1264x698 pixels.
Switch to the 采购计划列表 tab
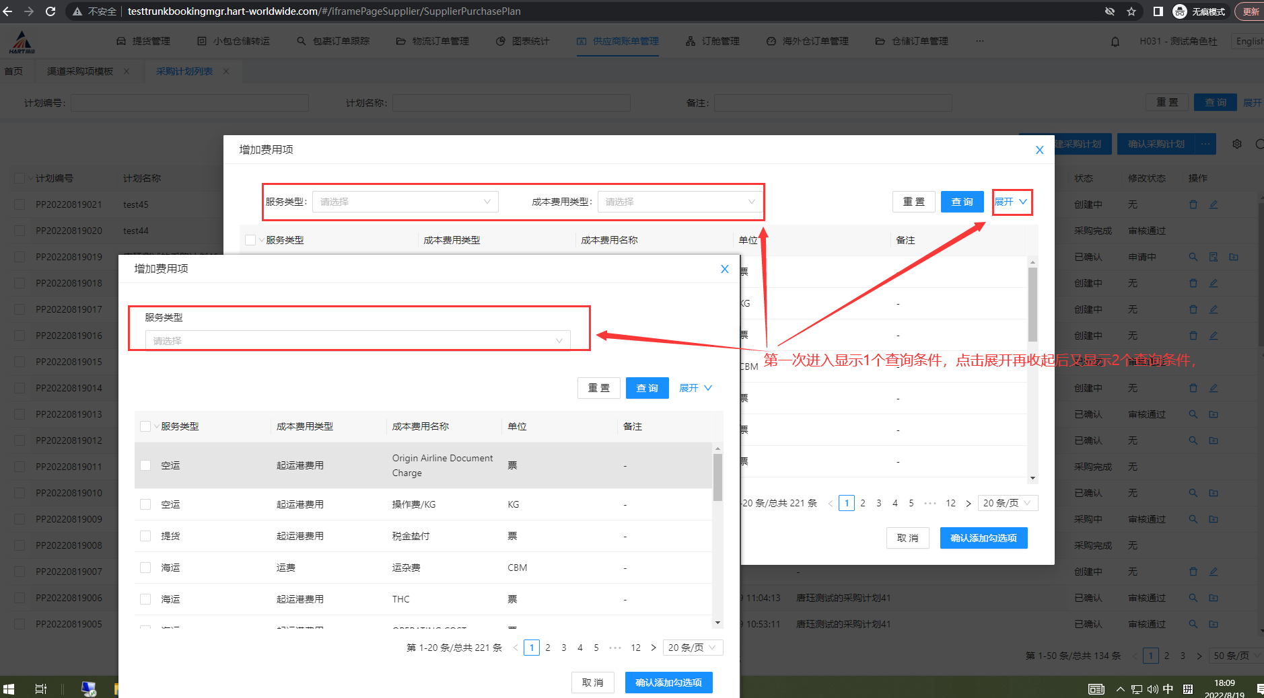pos(184,71)
